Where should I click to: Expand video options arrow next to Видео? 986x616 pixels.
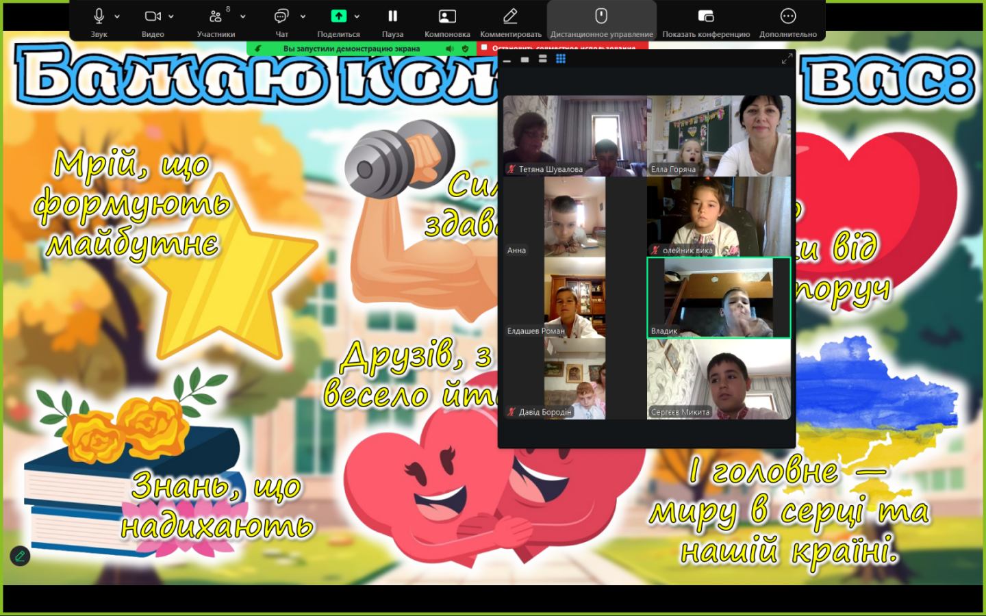(x=171, y=16)
